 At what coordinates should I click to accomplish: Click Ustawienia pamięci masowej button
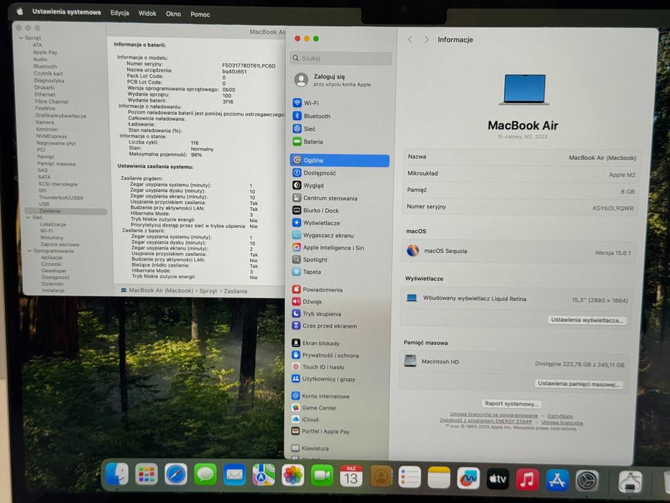click(x=579, y=384)
